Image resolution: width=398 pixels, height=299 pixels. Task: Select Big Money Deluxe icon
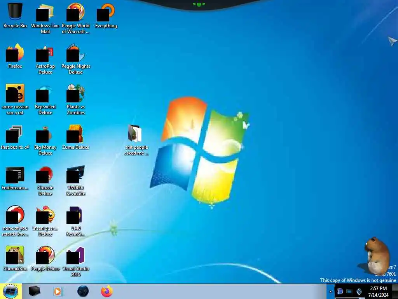pyautogui.click(x=45, y=140)
